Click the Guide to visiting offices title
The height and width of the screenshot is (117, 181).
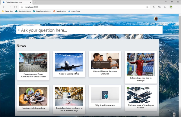[x=69, y=74]
